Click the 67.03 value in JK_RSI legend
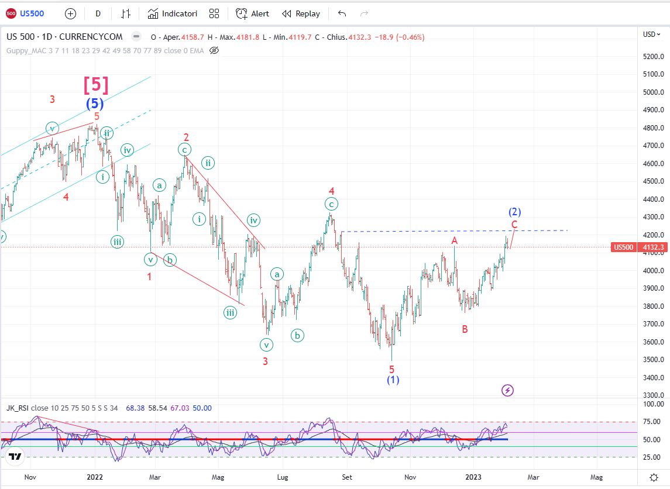 [x=180, y=408]
